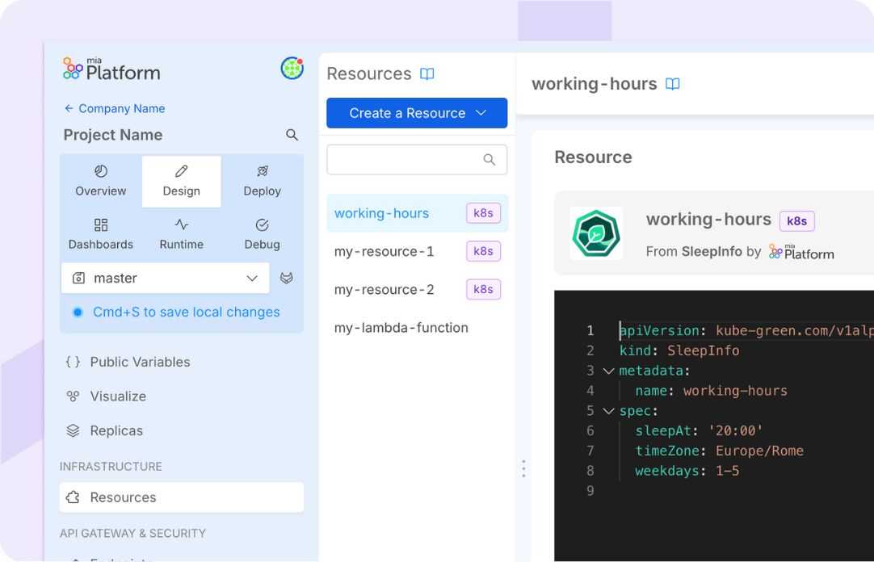Switch to the Design tab
Screen dimensions: 874x562
click(181, 181)
